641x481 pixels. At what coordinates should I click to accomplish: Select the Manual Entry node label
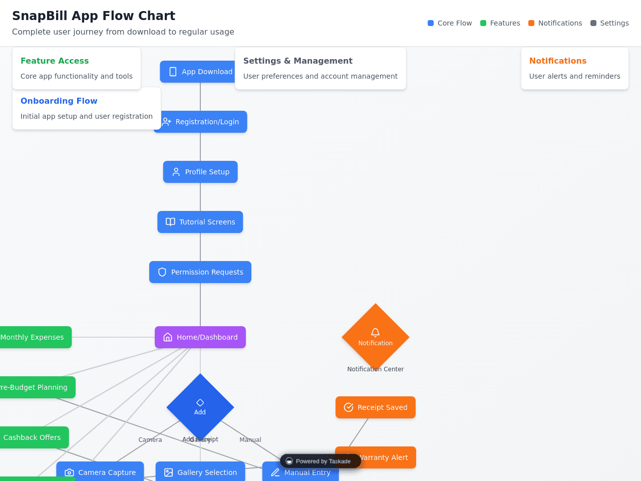(307, 472)
